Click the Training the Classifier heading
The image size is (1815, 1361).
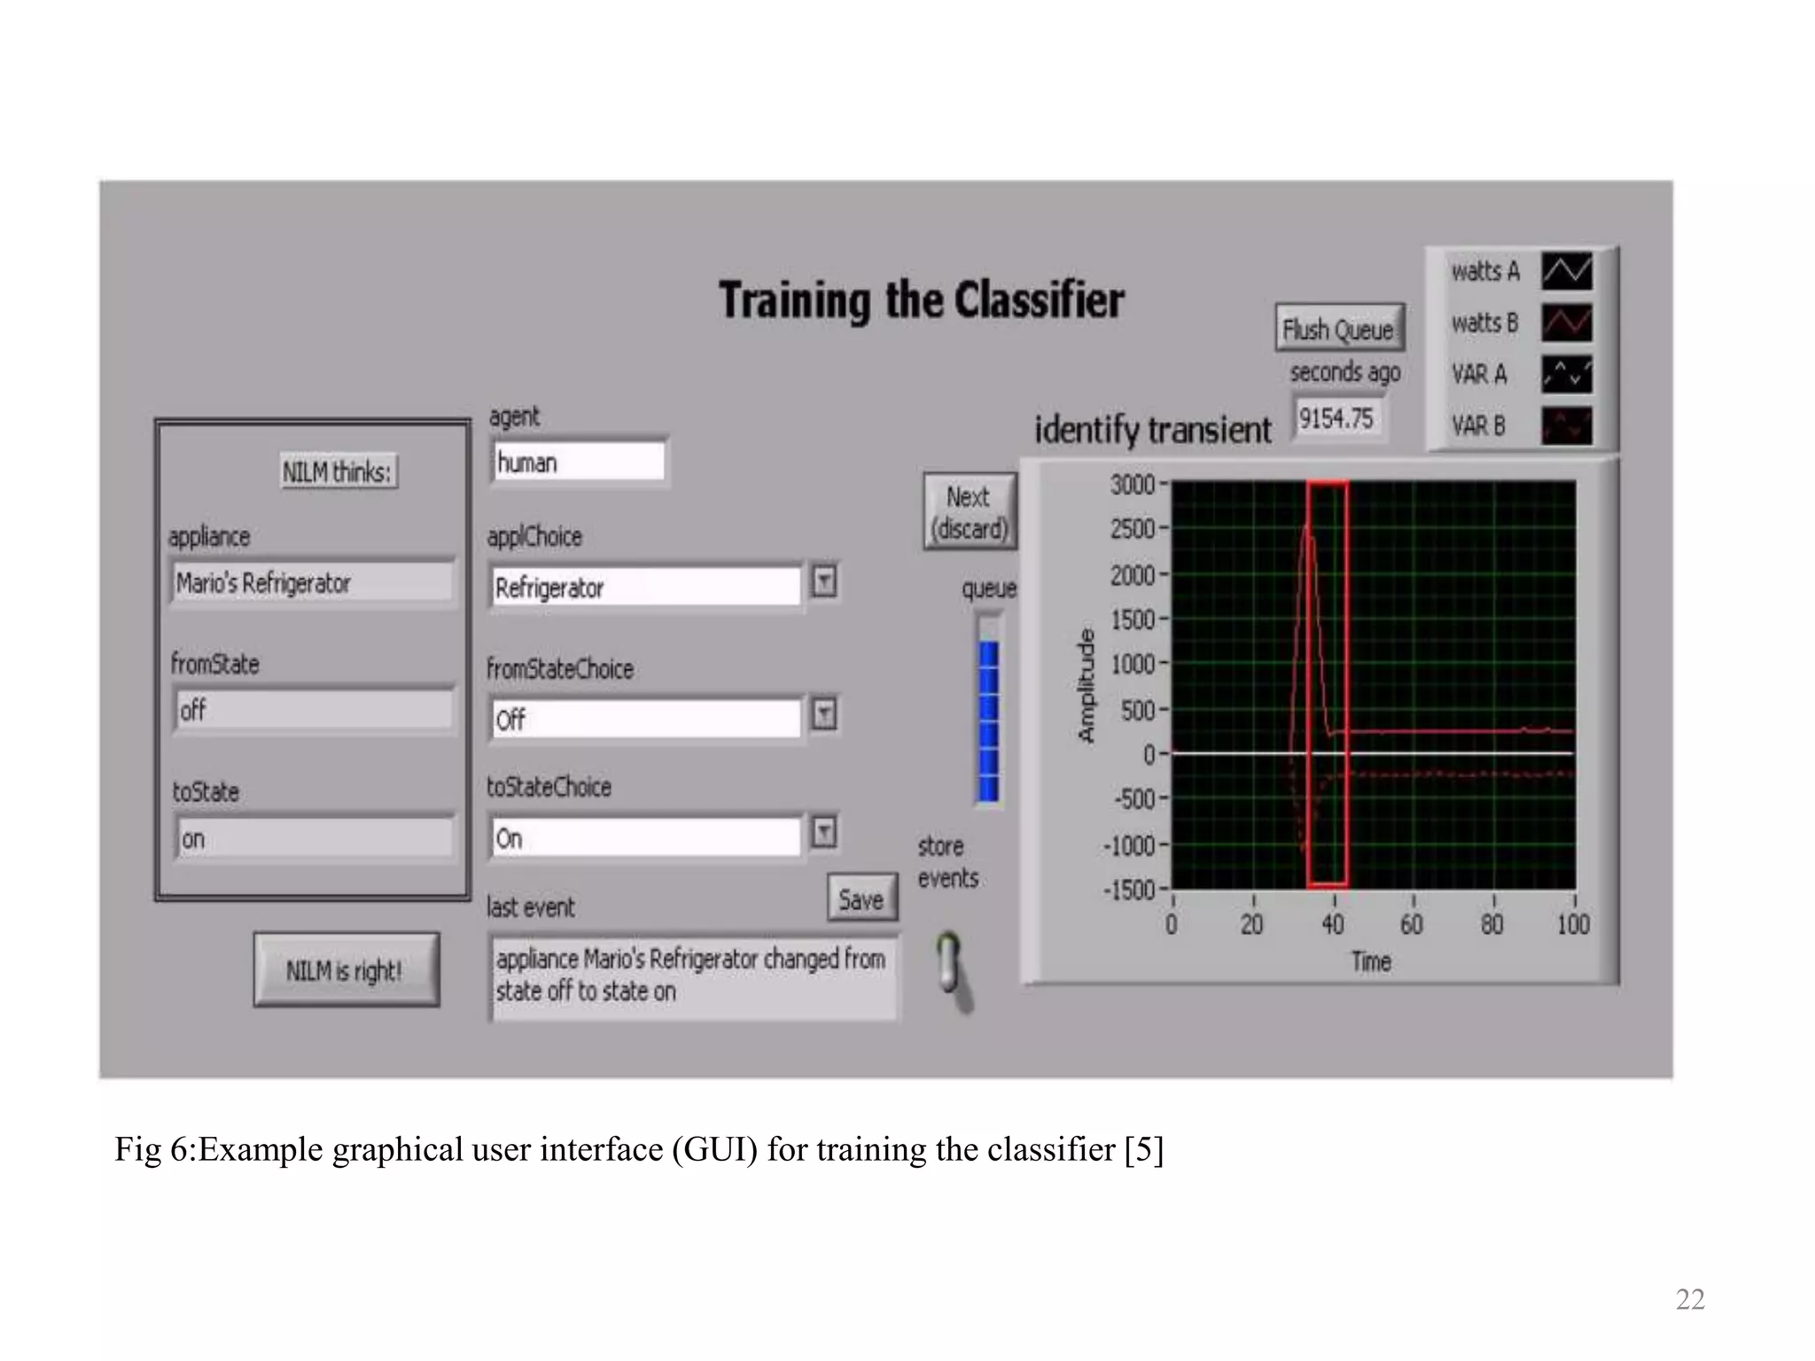point(922,300)
